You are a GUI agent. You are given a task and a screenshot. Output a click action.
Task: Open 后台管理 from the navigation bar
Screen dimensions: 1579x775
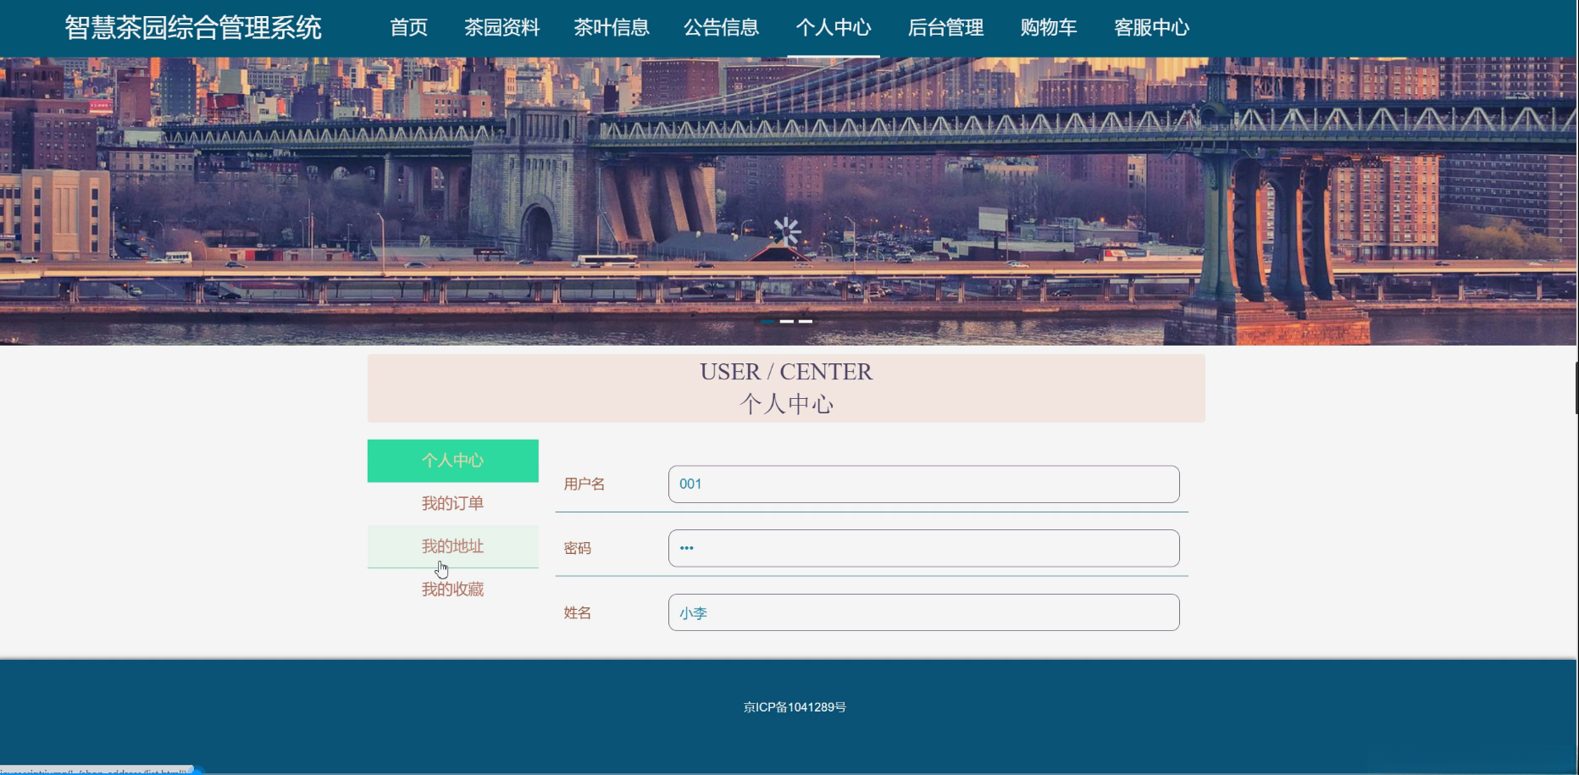pos(945,28)
